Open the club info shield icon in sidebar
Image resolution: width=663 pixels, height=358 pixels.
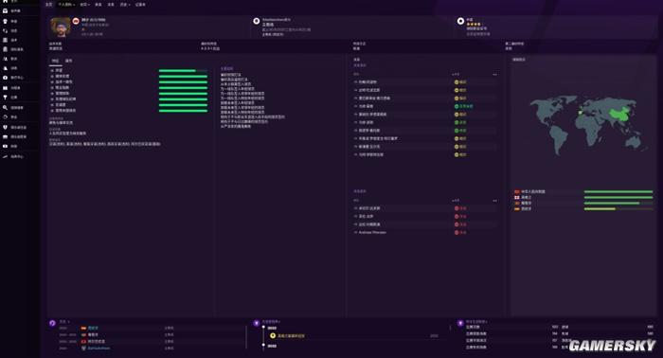point(5,127)
